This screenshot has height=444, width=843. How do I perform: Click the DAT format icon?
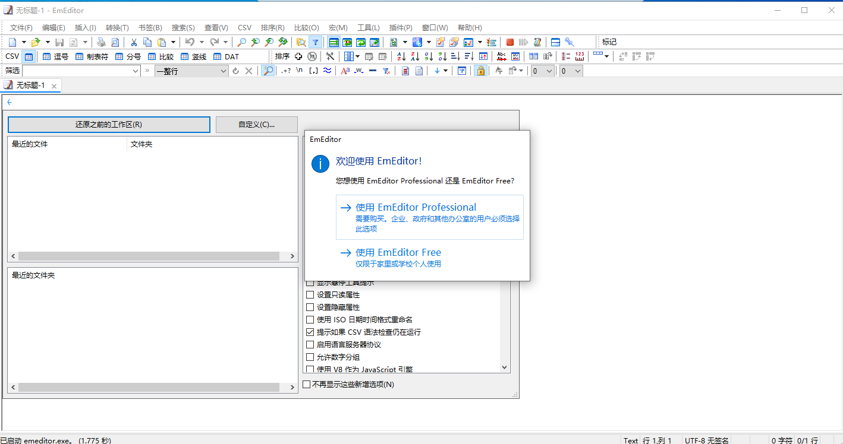pyautogui.click(x=225, y=56)
